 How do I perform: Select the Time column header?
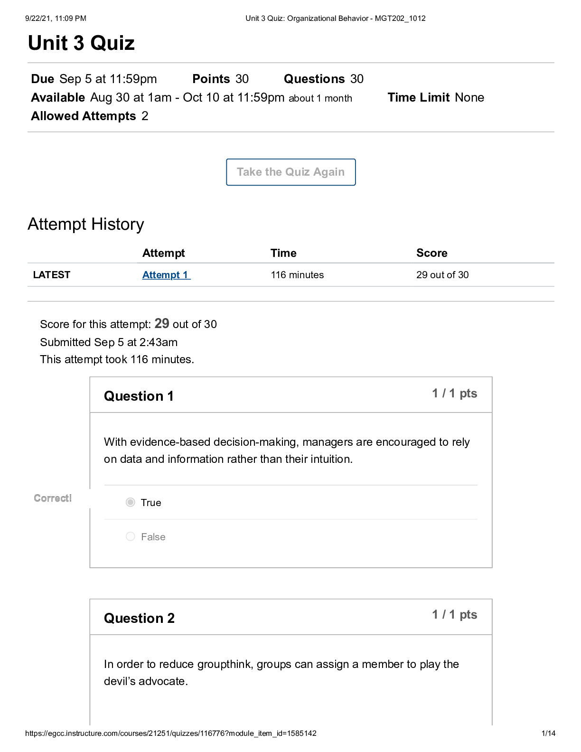coord(283,253)
